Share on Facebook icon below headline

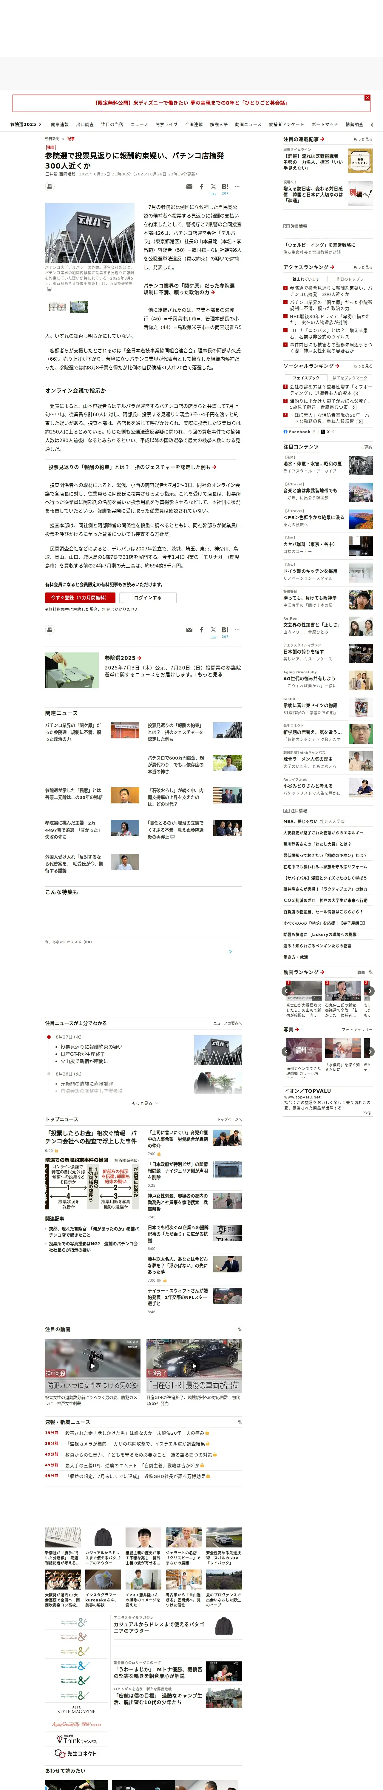pyautogui.click(x=202, y=186)
